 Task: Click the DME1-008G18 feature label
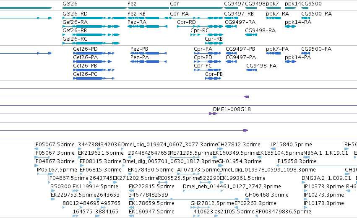pos(232,109)
